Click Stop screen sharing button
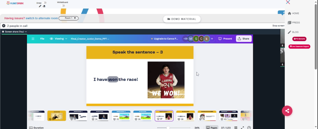Image resolution: width=318 pixels, height=129 pixels. click(278, 26)
